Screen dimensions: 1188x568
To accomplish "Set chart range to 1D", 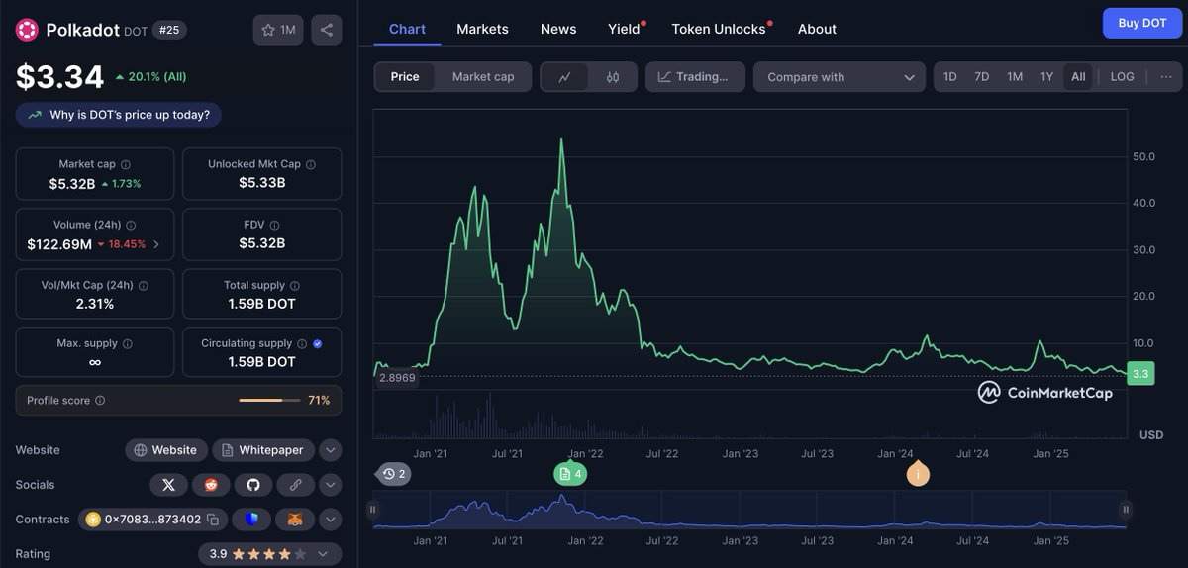I will [950, 77].
